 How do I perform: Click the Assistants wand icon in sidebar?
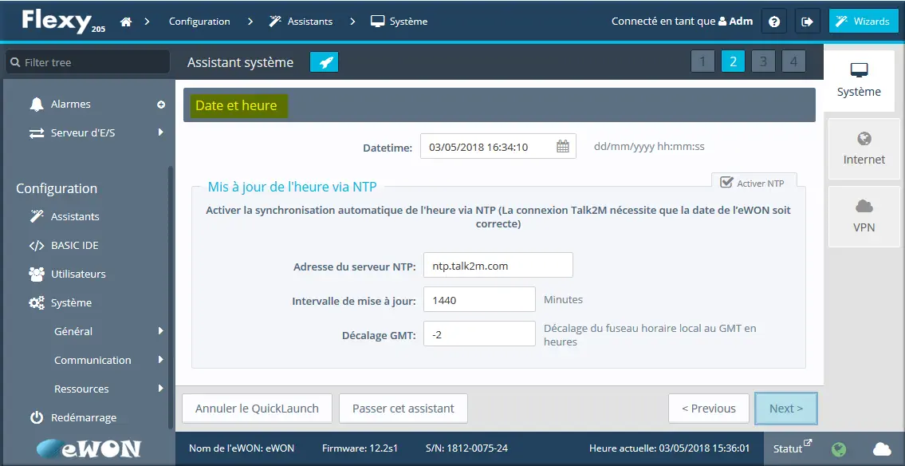(37, 216)
